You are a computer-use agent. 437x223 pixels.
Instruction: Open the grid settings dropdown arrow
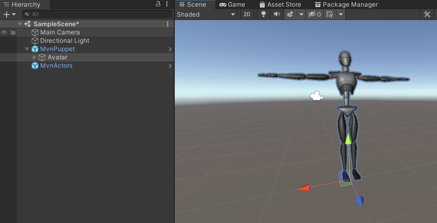point(341,15)
